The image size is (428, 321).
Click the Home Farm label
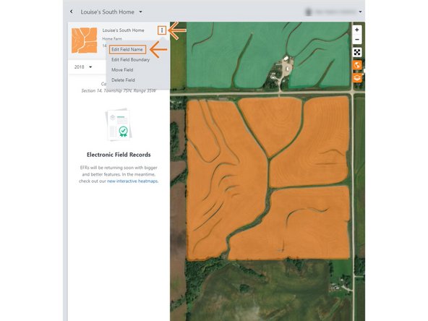coord(112,39)
